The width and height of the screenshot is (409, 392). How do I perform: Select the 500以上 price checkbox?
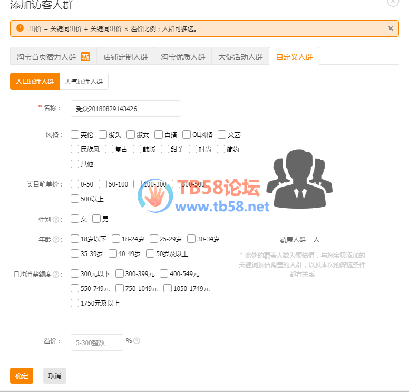click(x=75, y=199)
